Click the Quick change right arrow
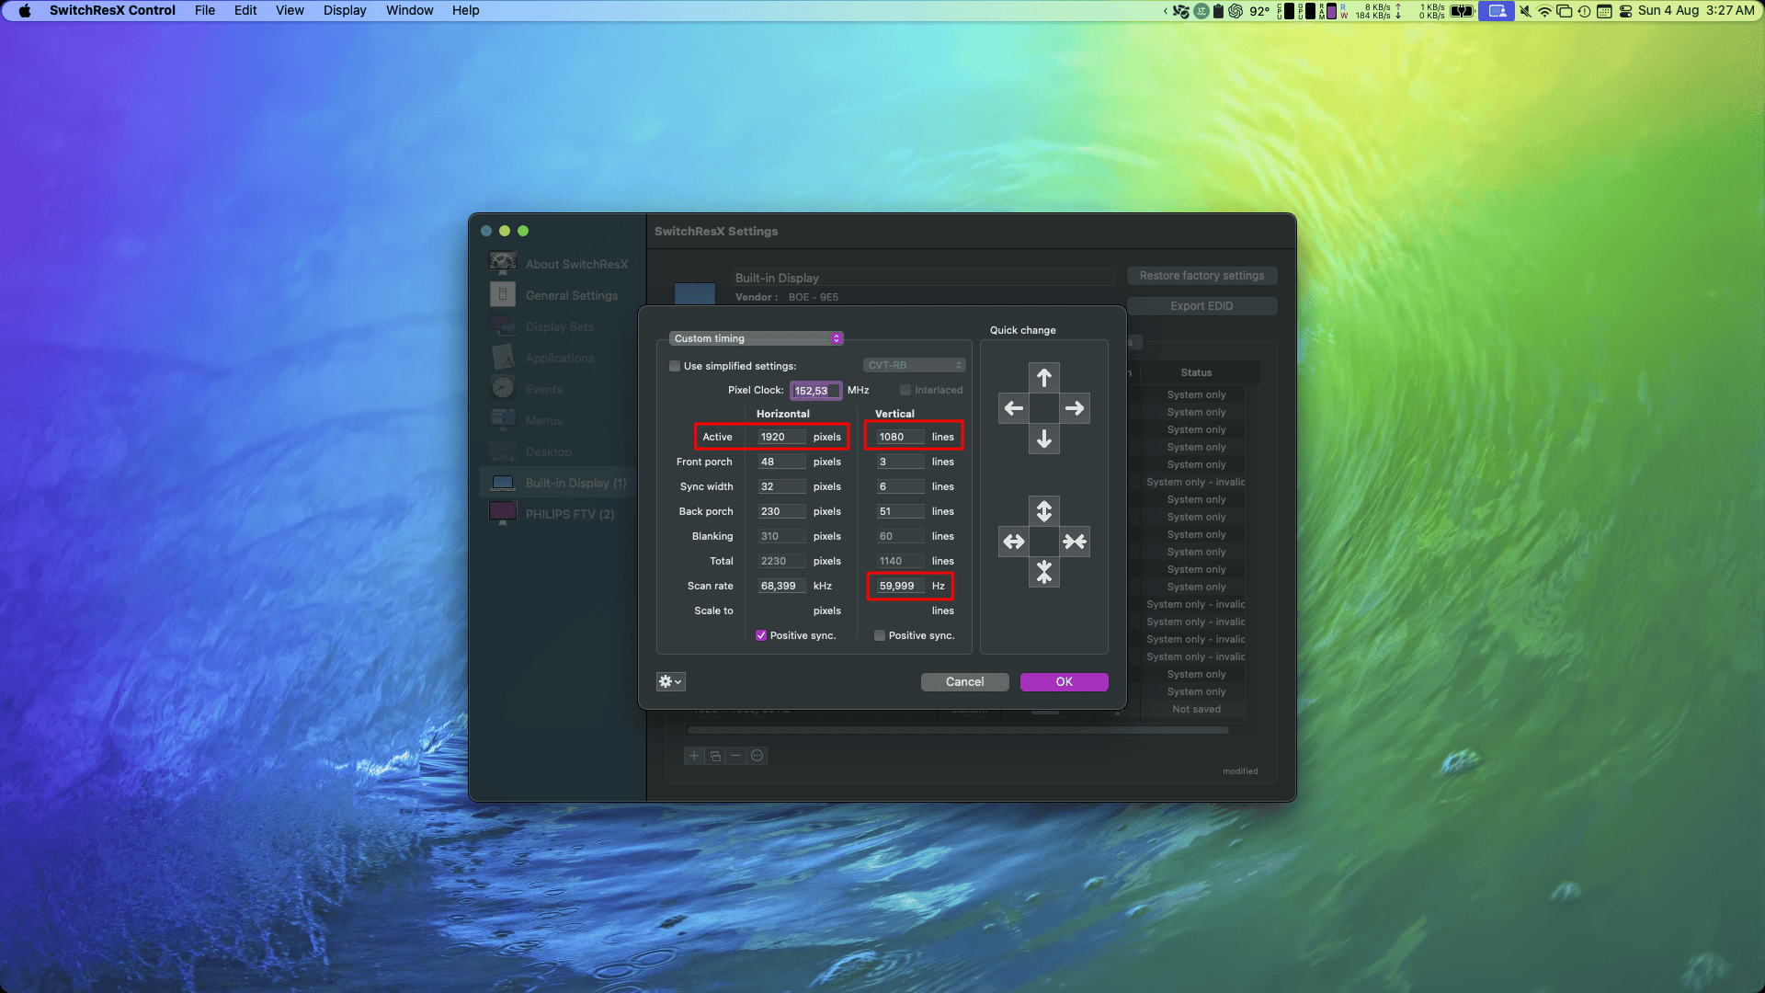Screen dimensions: 1765x993 click(x=1075, y=408)
